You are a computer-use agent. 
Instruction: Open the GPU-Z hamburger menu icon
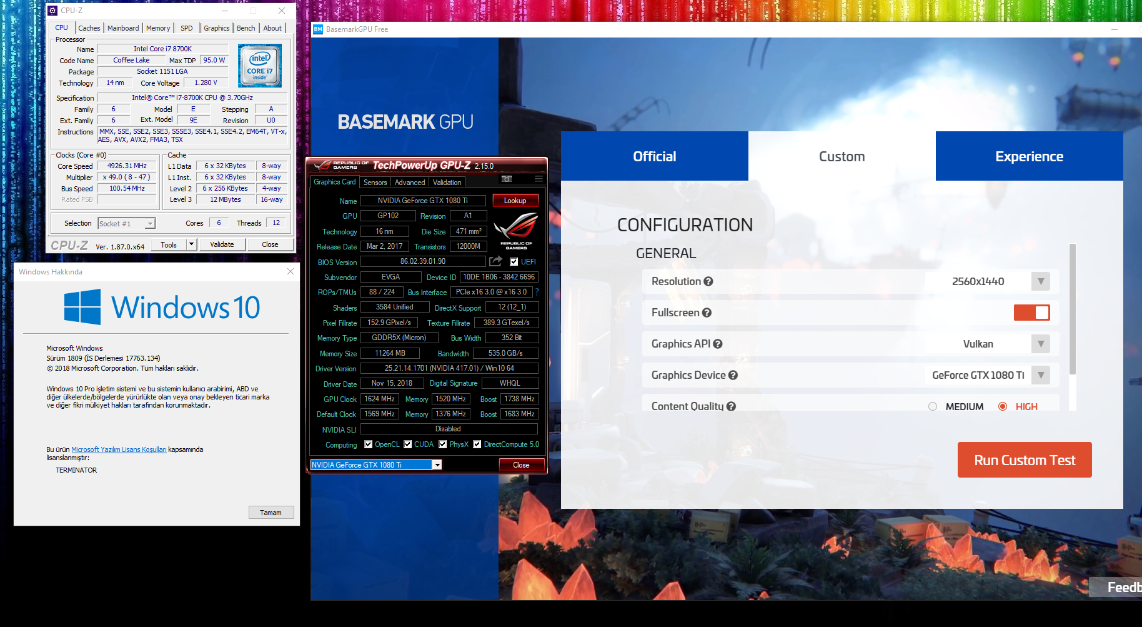point(539,179)
